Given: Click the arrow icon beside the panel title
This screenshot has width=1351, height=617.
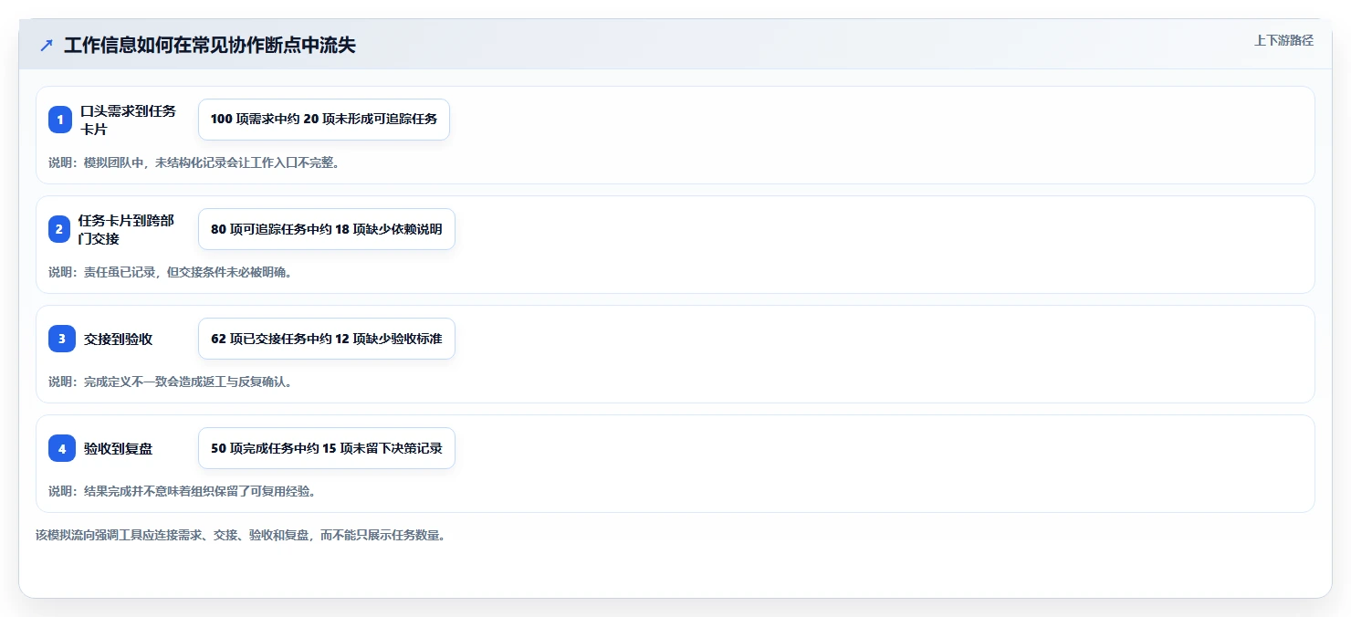Looking at the screenshot, I should [47, 46].
